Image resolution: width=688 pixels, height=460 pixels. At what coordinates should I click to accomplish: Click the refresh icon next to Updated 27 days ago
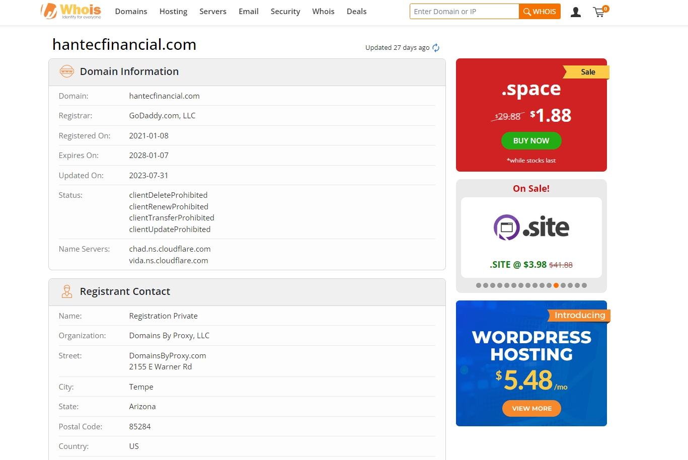(x=436, y=48)
